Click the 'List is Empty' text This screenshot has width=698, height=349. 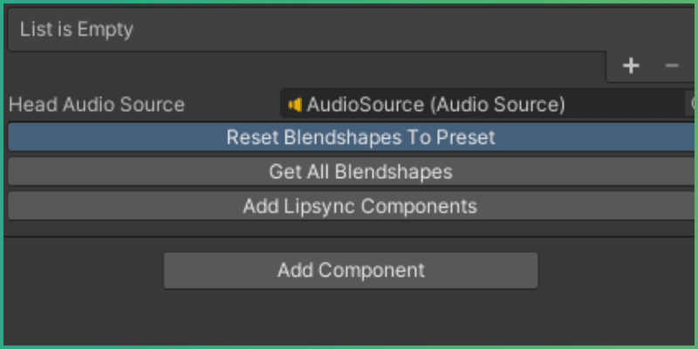pyautogui.click(x=76, y=31)
